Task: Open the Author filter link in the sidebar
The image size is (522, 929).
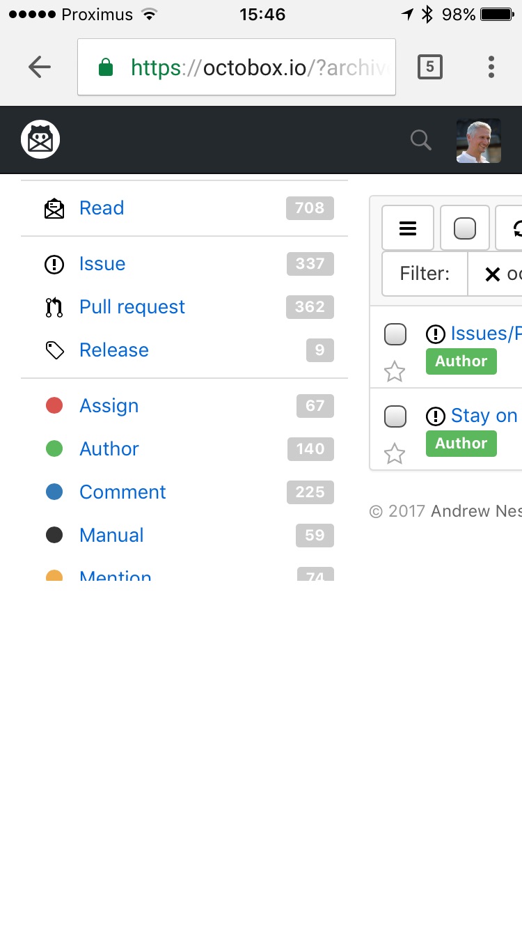Action: tap(109, 449)
